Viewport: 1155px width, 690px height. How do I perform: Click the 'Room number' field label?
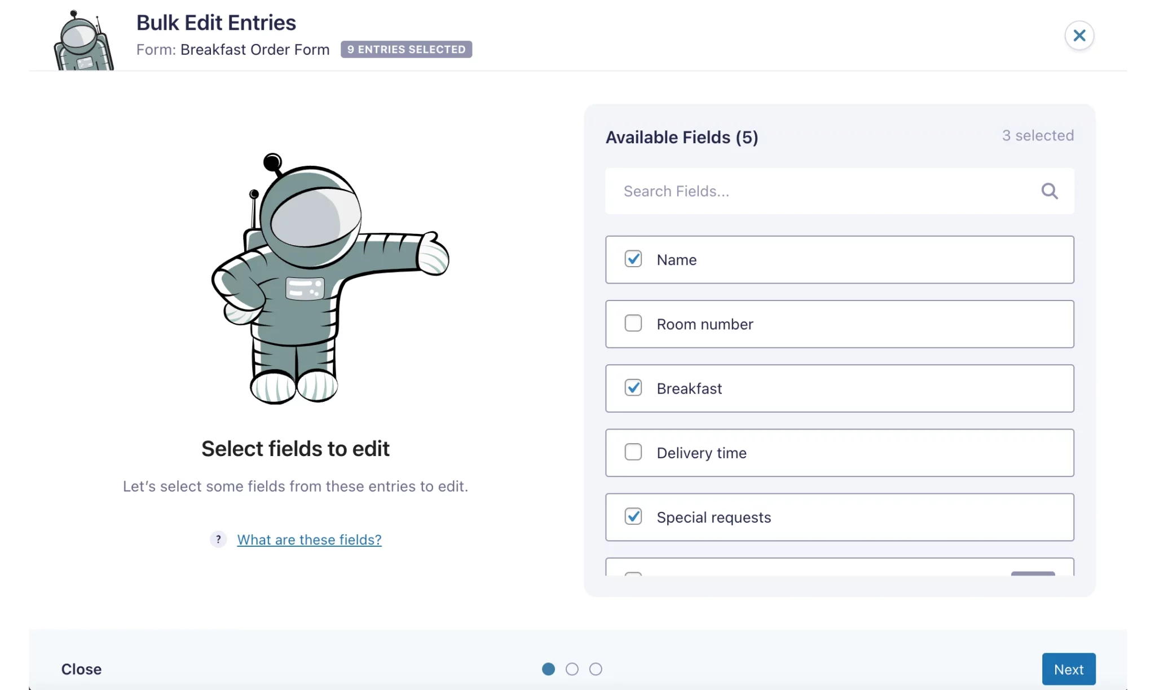click(x=705, y=324)
